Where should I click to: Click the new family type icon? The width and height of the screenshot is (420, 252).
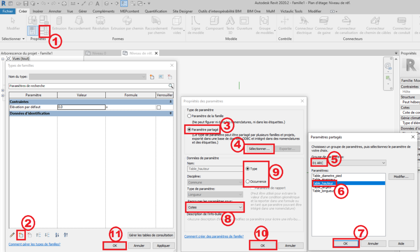click(x=152, y=77)
